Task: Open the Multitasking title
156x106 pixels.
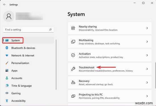Action: point(86,40)
